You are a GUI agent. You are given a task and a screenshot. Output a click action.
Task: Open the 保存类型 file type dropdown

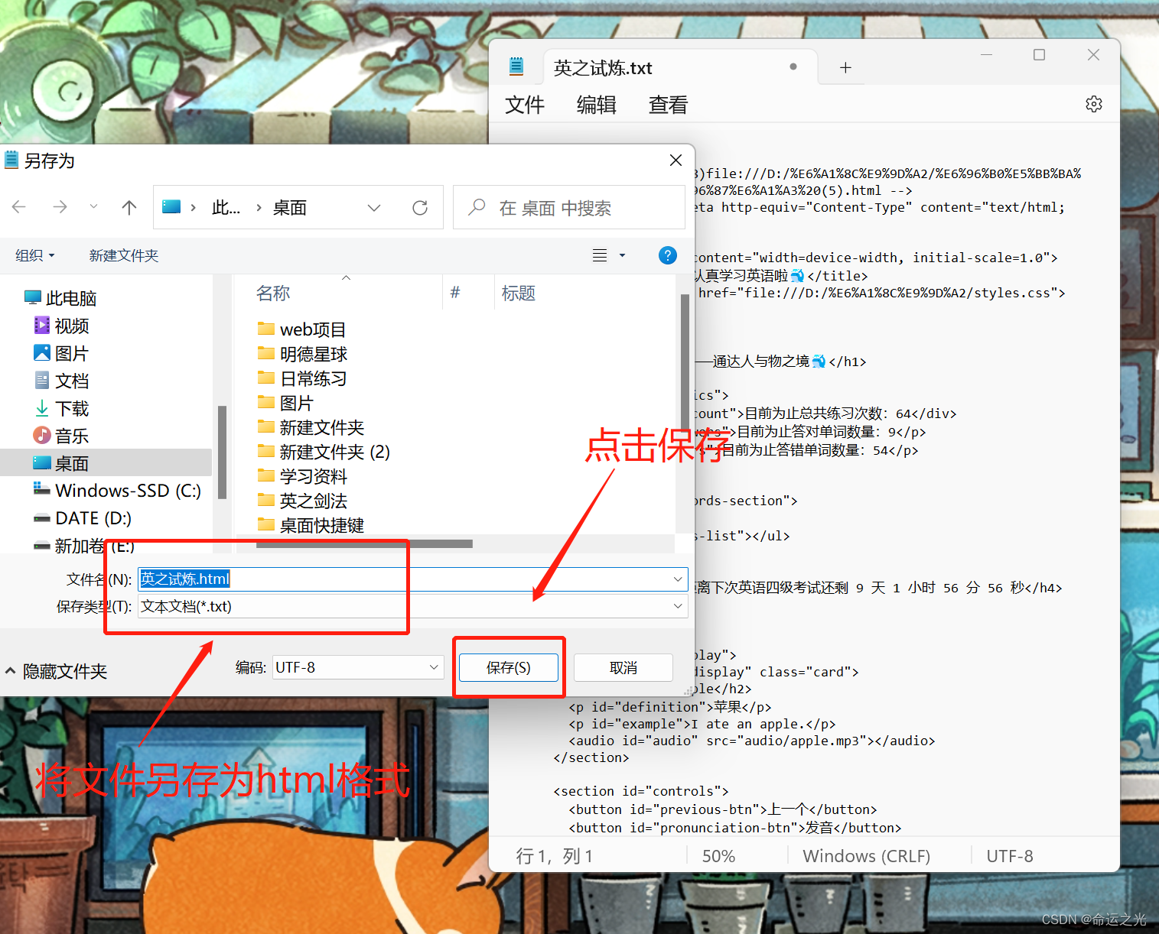tap(676, 606)
